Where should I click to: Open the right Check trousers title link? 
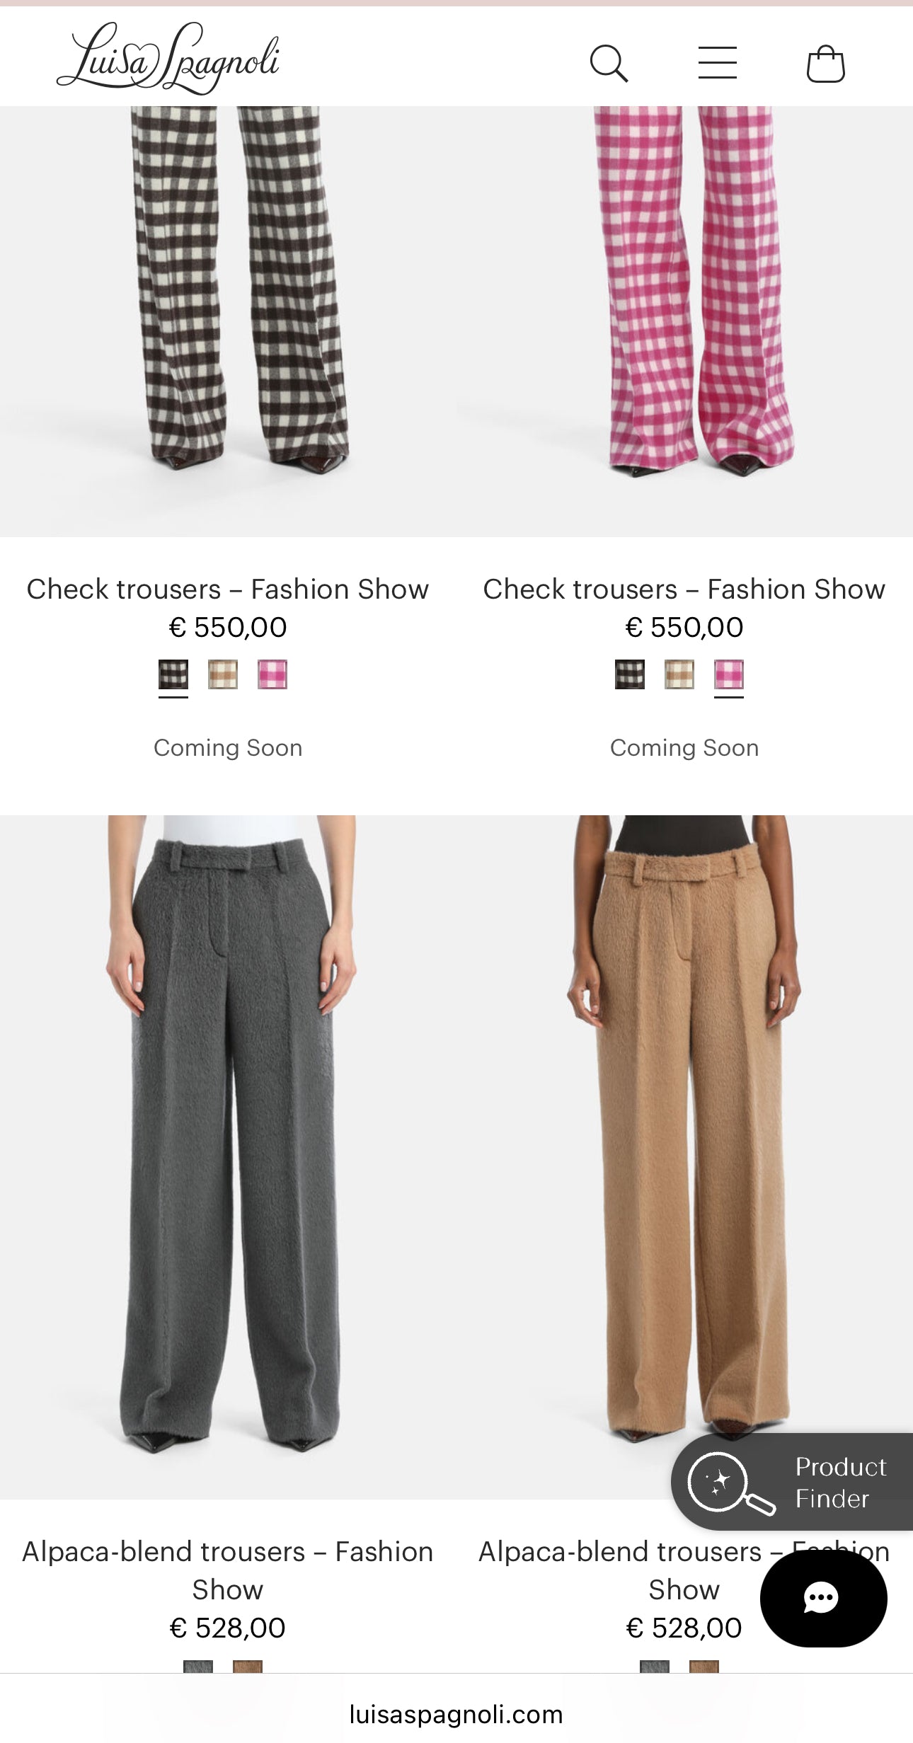[684, 589]
